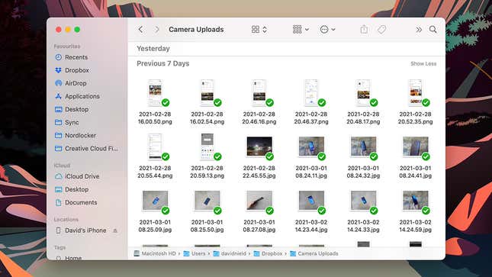Click Users in the path bar
This screenshot has width=492, height=277.
coord(195,253)
